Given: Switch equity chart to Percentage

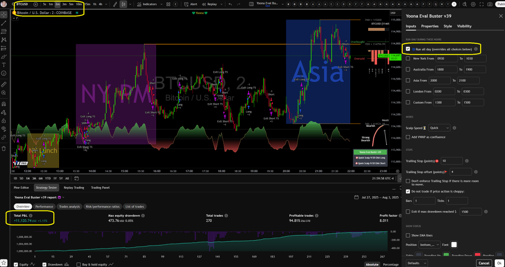Looking at the screenshot, I should pos(390,264).
